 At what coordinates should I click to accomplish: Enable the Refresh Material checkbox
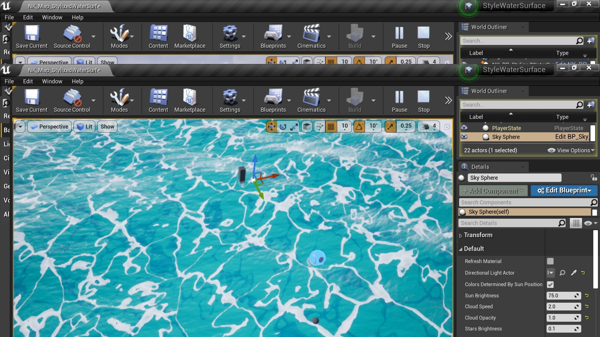tap(550, 261)
